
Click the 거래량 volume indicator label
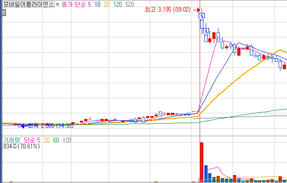(x=12, y=140)
